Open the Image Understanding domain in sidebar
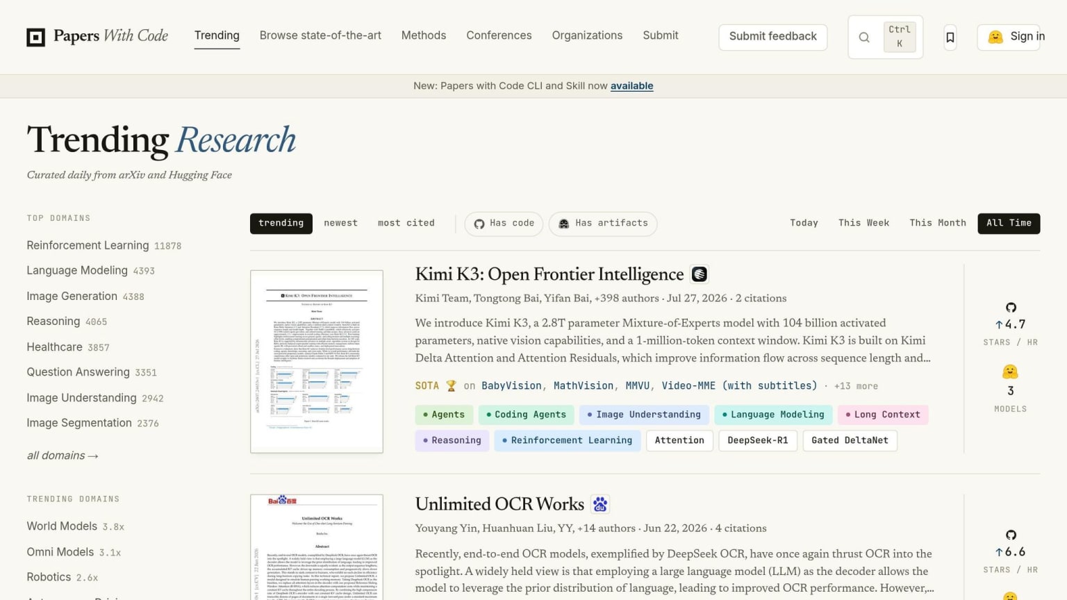The height and width of the screenshot is (600, 1067). tap(95, 398)
